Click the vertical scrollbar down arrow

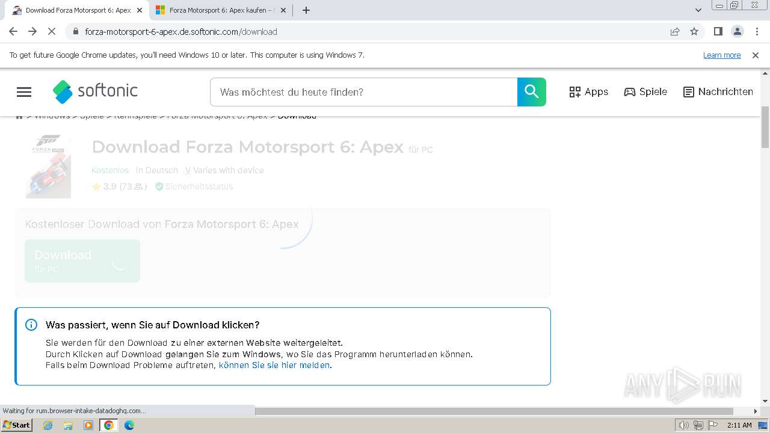[x=765, y=401]
